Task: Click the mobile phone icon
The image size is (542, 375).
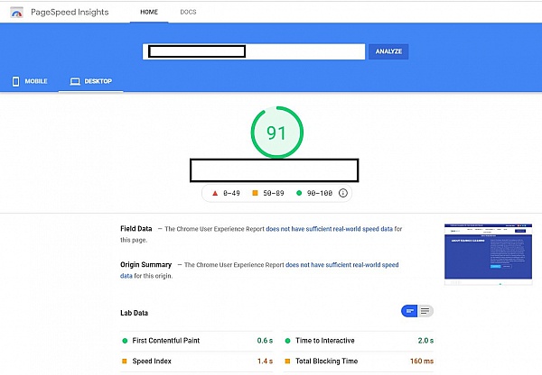Action: 15,81
